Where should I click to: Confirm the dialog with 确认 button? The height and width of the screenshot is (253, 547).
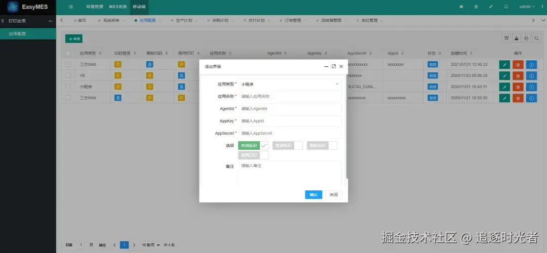point(314,195)
